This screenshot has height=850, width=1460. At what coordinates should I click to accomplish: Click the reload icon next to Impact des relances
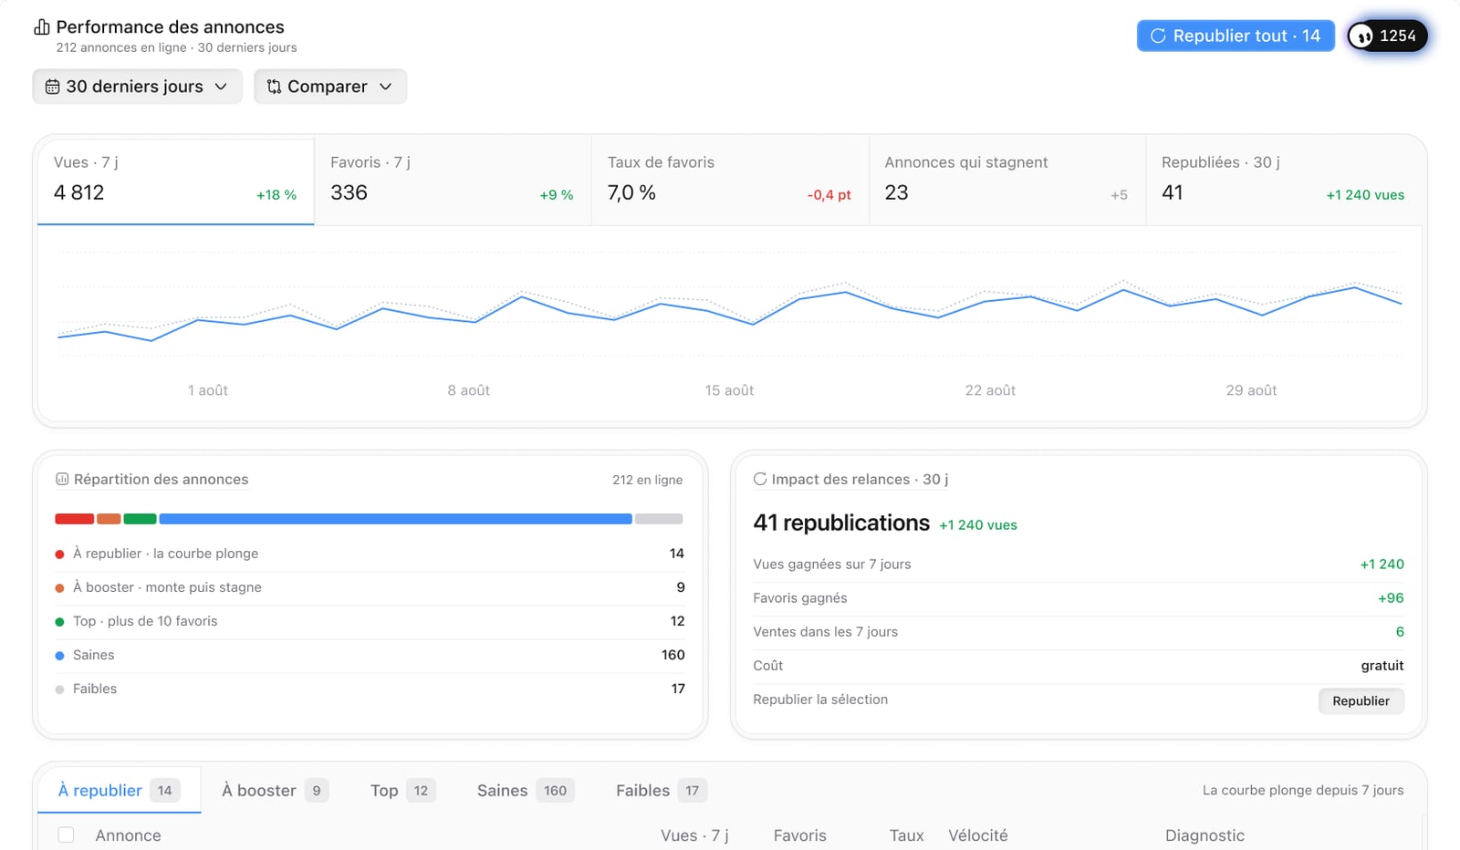759,479
